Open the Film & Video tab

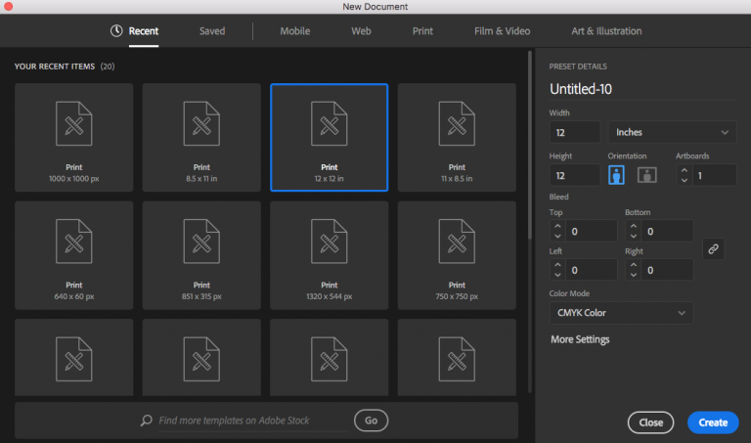pos(502,31)
